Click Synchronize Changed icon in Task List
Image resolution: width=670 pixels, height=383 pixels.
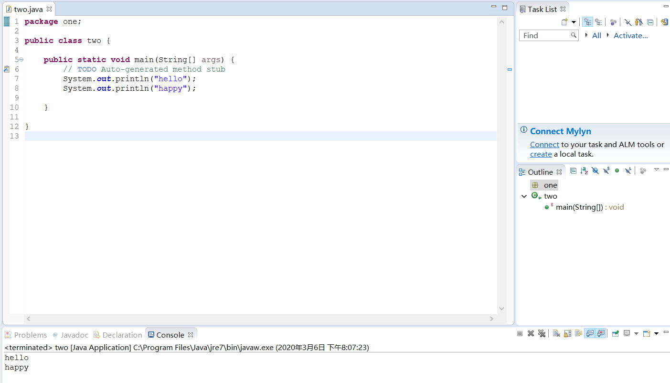pos(664,22)
